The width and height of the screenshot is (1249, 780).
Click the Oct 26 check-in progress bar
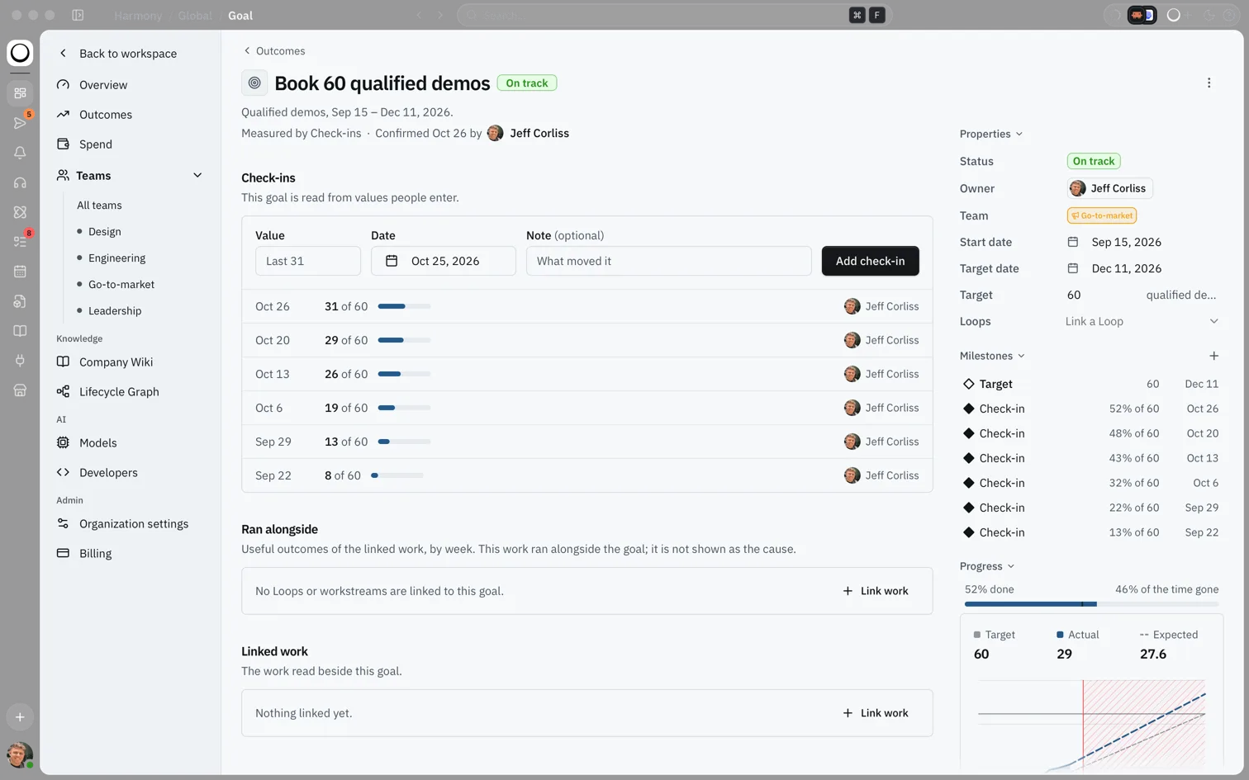tap(404, 306)
